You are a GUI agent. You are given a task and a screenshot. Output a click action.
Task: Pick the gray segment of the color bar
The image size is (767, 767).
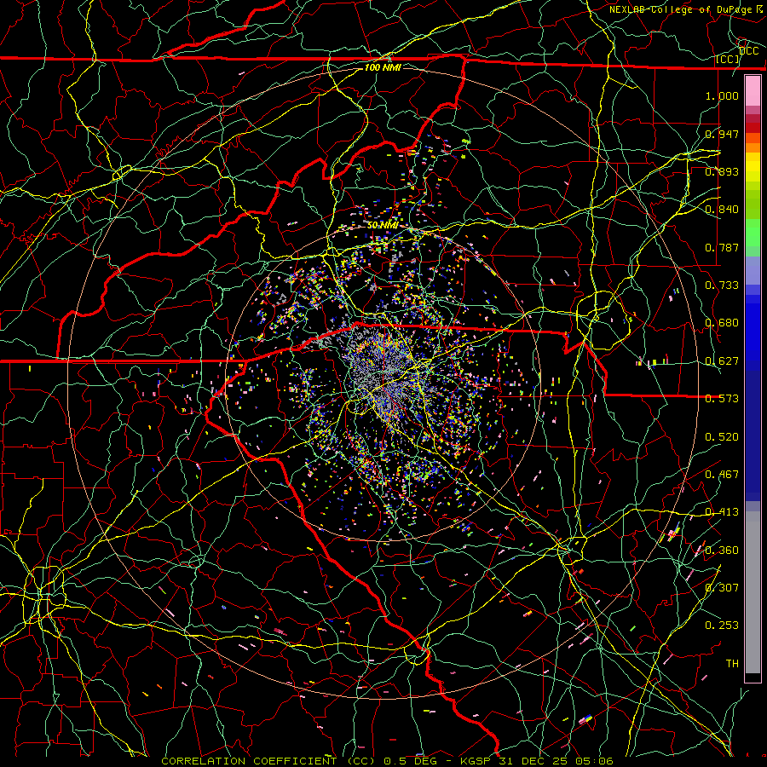[x=753, y=592]
